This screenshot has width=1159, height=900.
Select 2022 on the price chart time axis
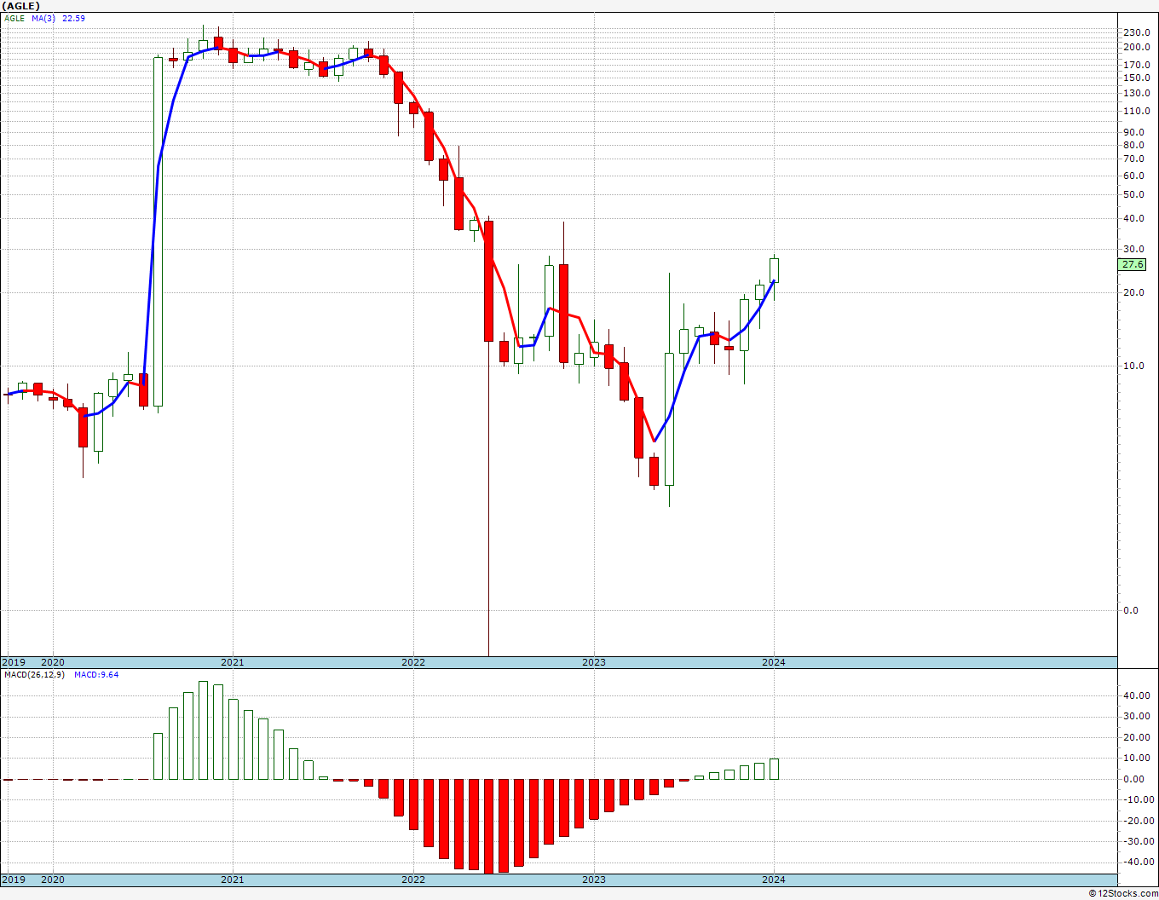coord(413,662)
